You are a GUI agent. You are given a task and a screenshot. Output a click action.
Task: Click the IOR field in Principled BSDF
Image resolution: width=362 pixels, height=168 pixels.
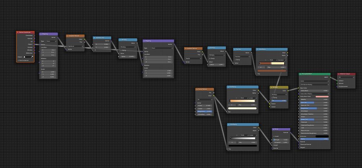[314, 128]
